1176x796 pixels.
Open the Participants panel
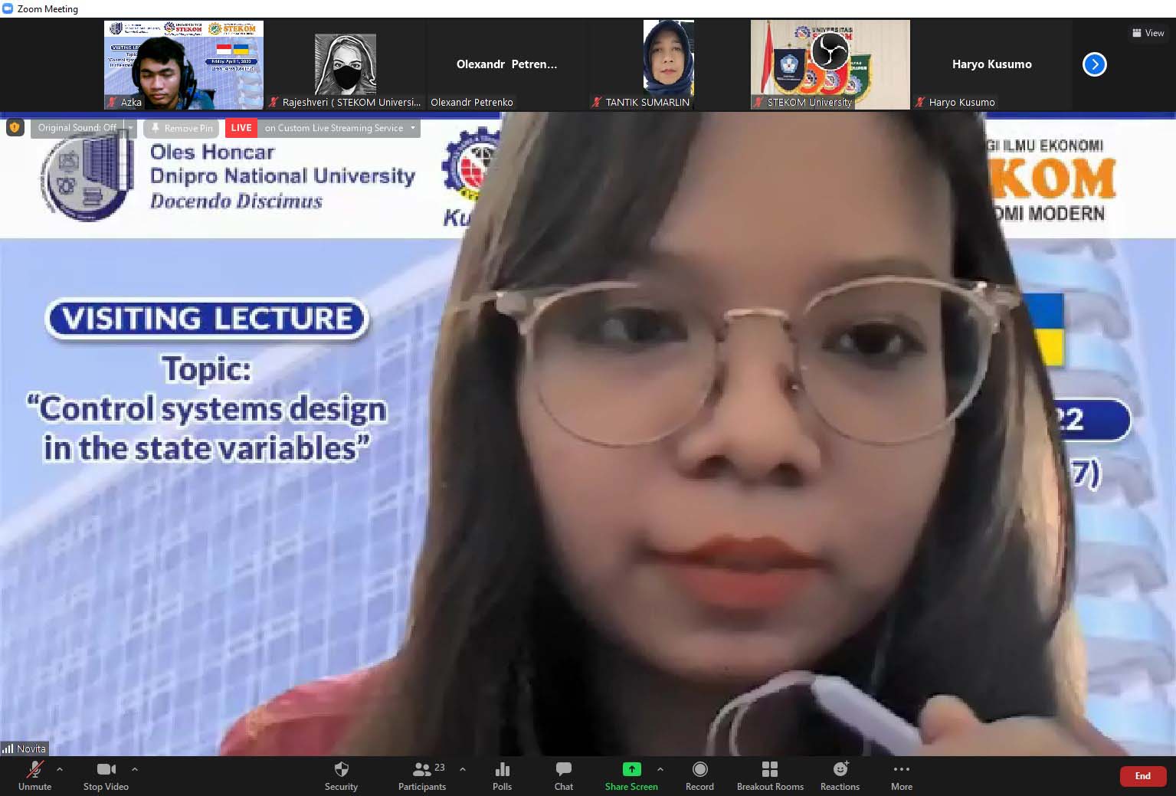coord(422,775)
